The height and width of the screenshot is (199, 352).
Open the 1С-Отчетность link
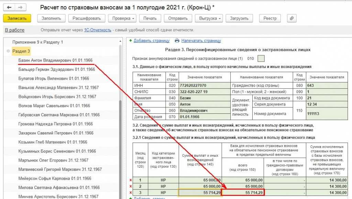(x=97, y=30)
